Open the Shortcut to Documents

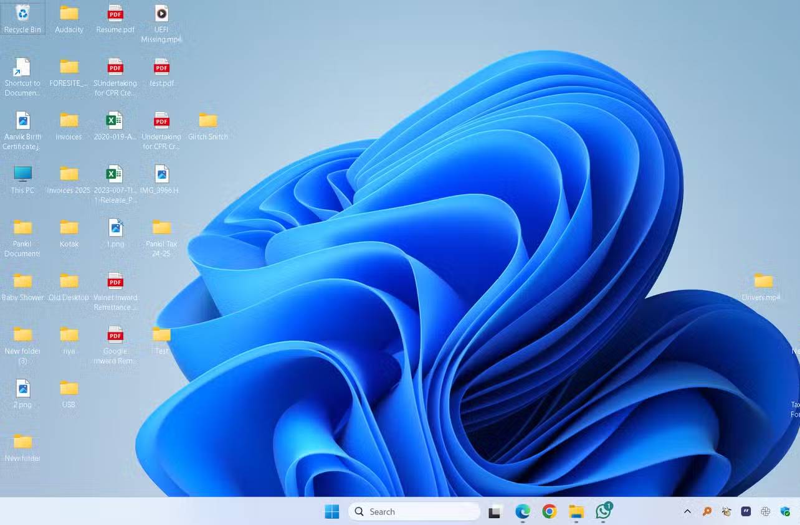click(22, 69)
